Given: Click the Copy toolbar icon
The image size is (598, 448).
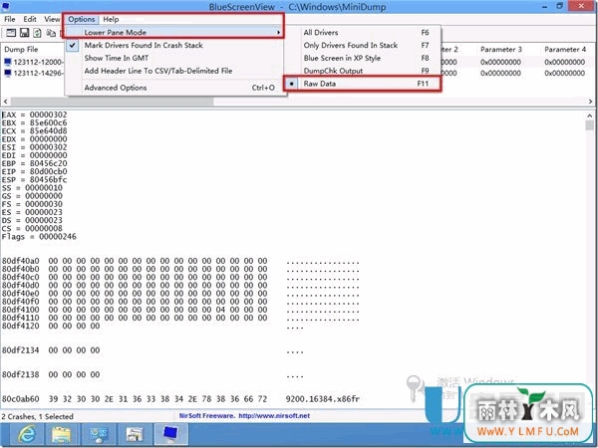Looking at the screenshot, I should (x=51, y=33).
